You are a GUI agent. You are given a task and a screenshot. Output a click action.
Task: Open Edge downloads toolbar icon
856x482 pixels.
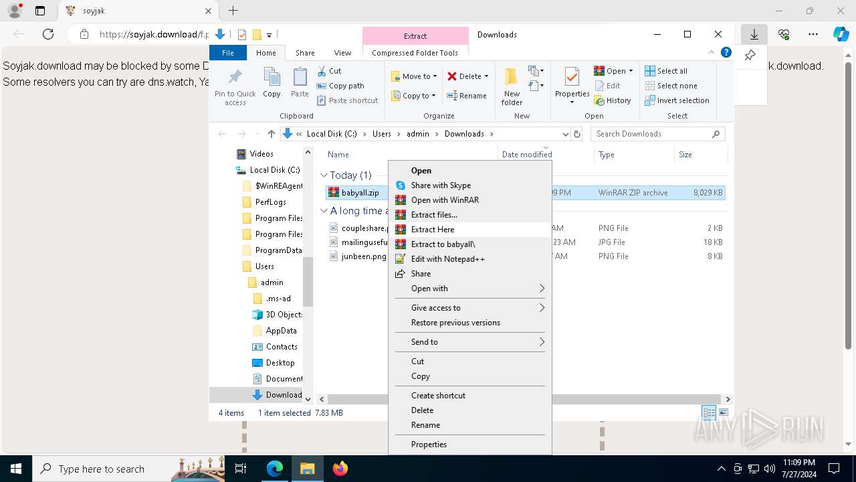[x=754, y=34]
